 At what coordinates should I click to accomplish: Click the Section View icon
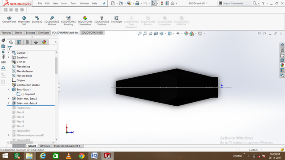coord(156,34)
